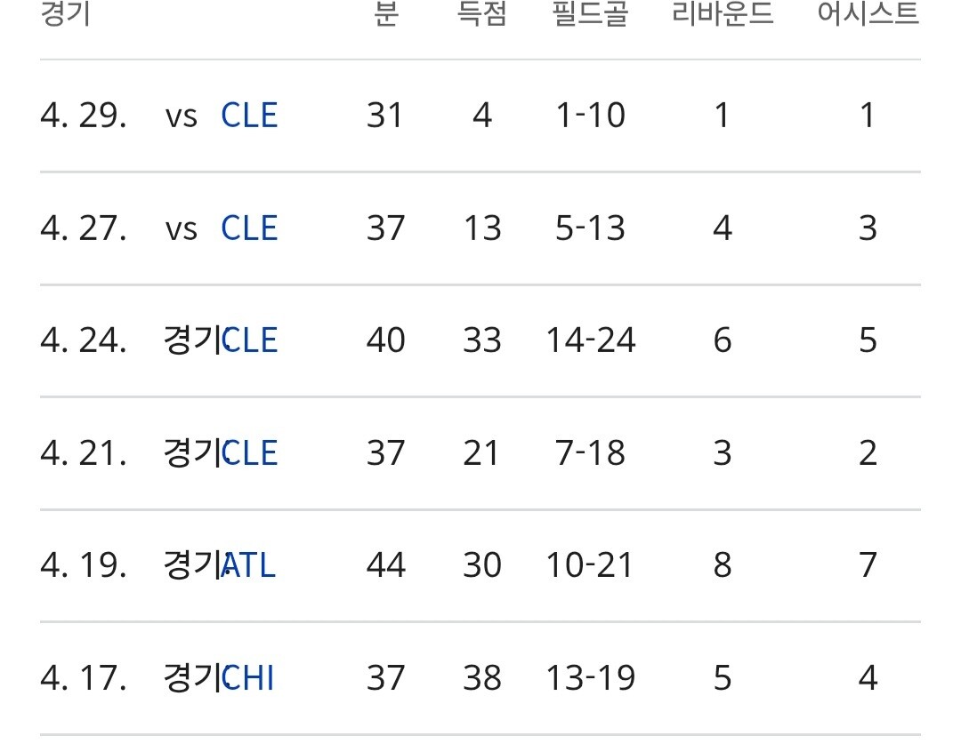Screen dimensions: 961x744
Task: Click the 리바운드 column header
Action: click(x=723, y=14)
